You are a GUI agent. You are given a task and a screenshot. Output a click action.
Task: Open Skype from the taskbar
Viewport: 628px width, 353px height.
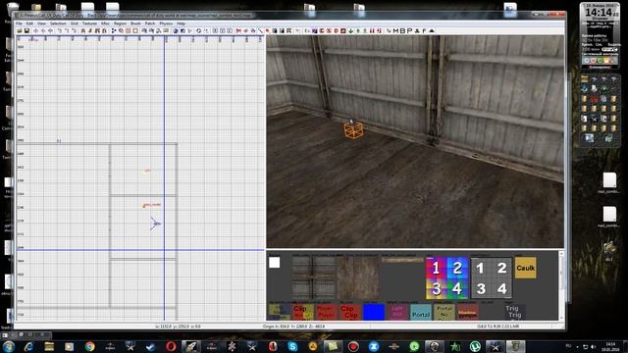292,346
